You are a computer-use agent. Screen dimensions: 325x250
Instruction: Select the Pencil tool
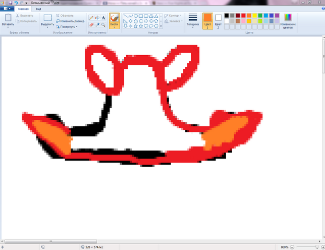click(91, 18)
